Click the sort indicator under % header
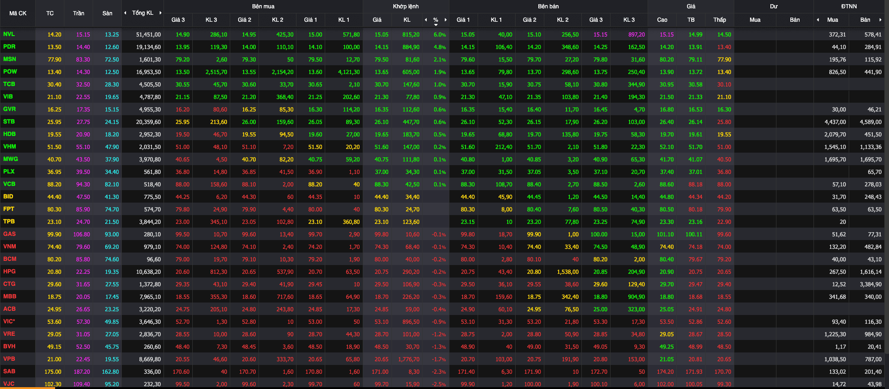This screenshot has height=389, width=889. [x=436, y=25]
